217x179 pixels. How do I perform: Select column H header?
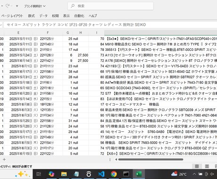[x=81, y=33]
